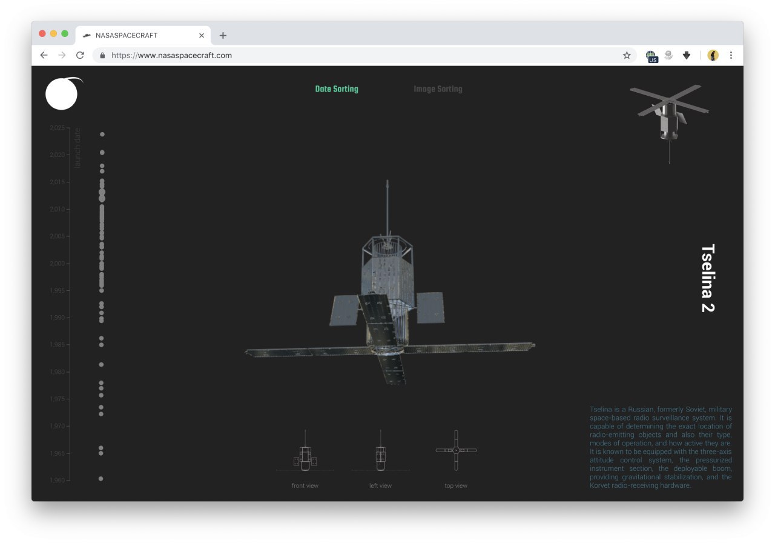This screenshot has height=543, width=775.
Task: Reload the page
Action: point(80,55)
